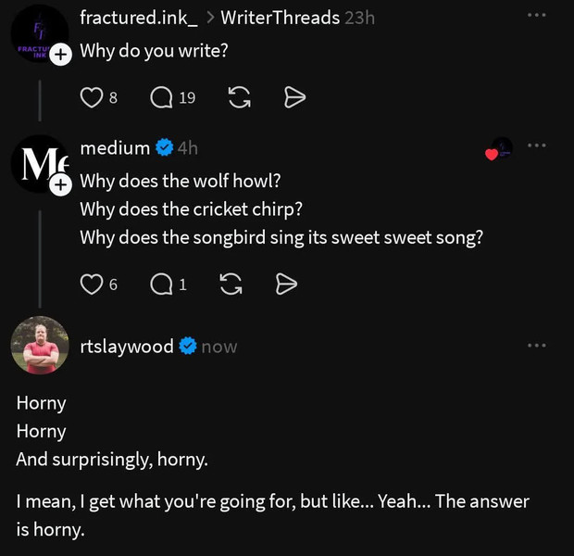Open more options for medium post
Viewport: 574px width, 556px height.
pyautogui.click(x=536, y=145)
